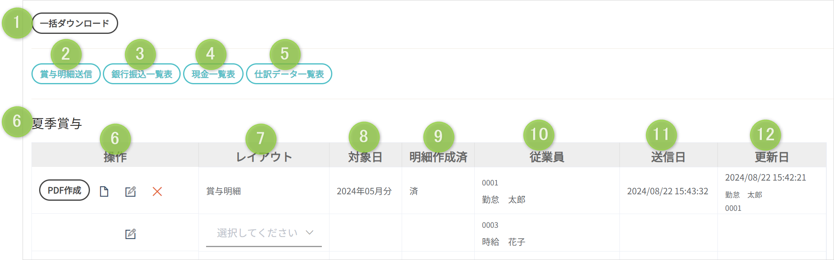Send bonus statements via 賞与明細送信
The width and height of the screenshot is (834, 260).
click(66, 74)
